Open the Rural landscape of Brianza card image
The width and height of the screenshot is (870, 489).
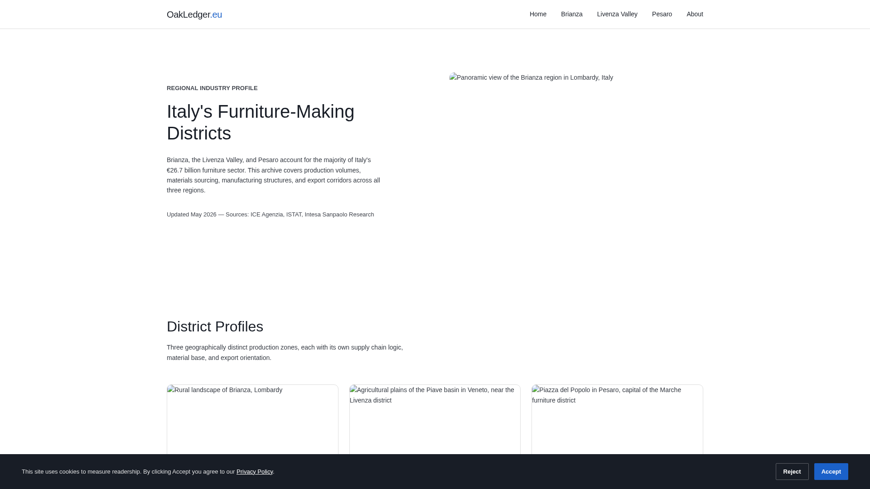pyautogui.click(x=252, y=419)
